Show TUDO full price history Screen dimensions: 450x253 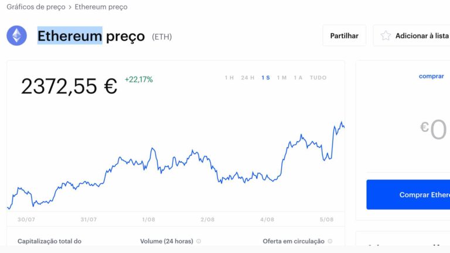[318, 77]
